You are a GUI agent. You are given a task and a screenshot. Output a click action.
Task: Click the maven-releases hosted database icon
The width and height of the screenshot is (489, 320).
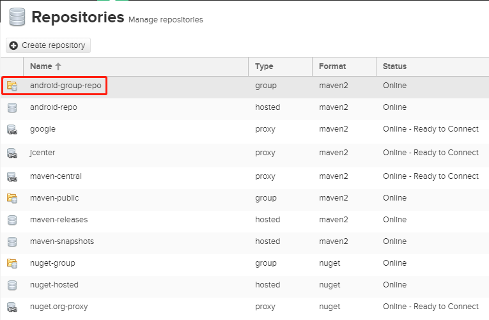[12, 220]
